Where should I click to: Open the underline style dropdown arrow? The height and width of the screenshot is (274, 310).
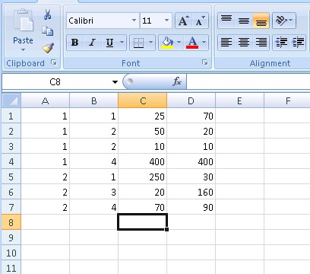pos(122,43)
